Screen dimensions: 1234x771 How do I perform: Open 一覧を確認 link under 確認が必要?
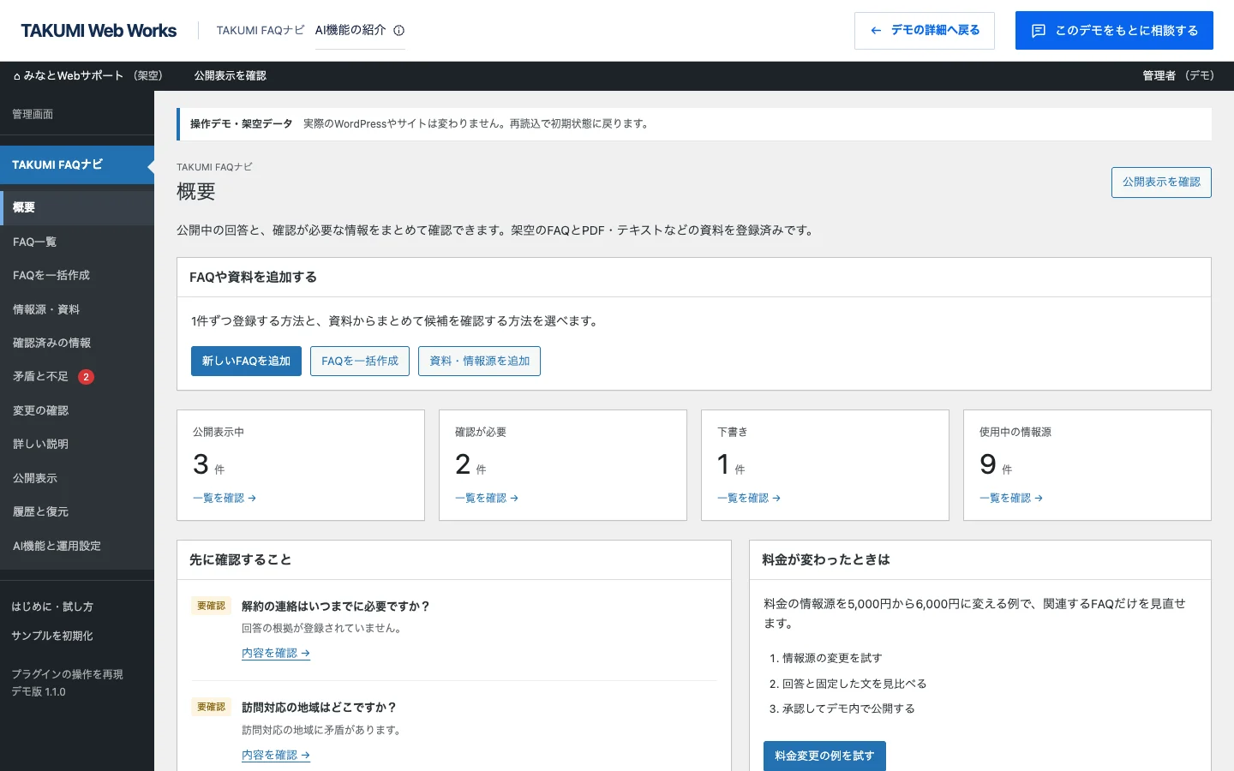point(487,498)
